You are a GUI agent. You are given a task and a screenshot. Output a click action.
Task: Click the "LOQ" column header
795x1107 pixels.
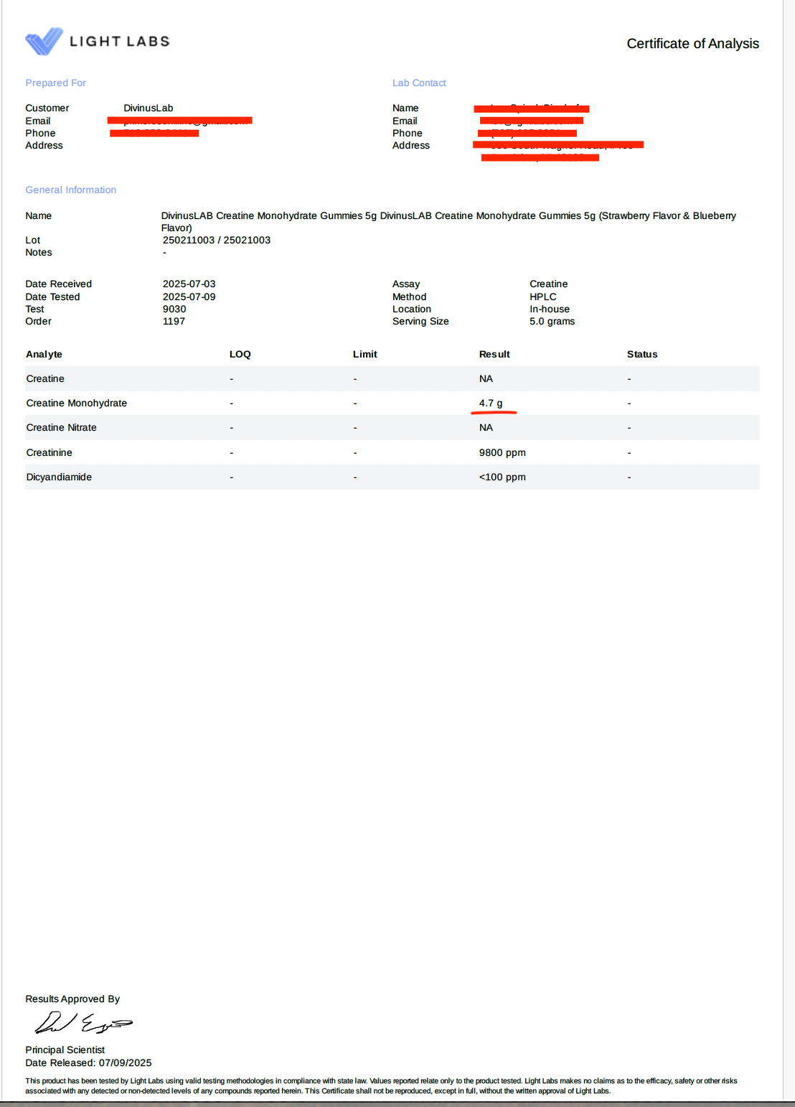click(x=240, y=355)
